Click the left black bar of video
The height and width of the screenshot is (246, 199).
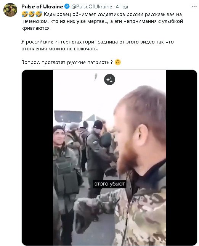pyautogui.click(x=37, y=158)
